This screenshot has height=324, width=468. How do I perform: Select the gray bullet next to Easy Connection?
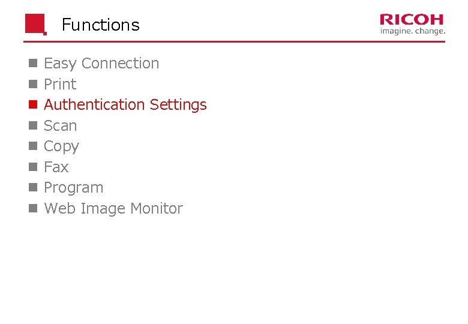point(33,63)
